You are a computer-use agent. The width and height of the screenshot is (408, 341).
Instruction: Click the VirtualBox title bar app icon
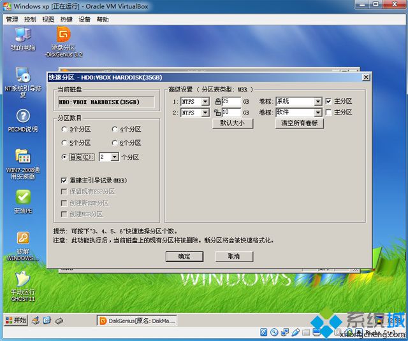[x=7, y=6]
